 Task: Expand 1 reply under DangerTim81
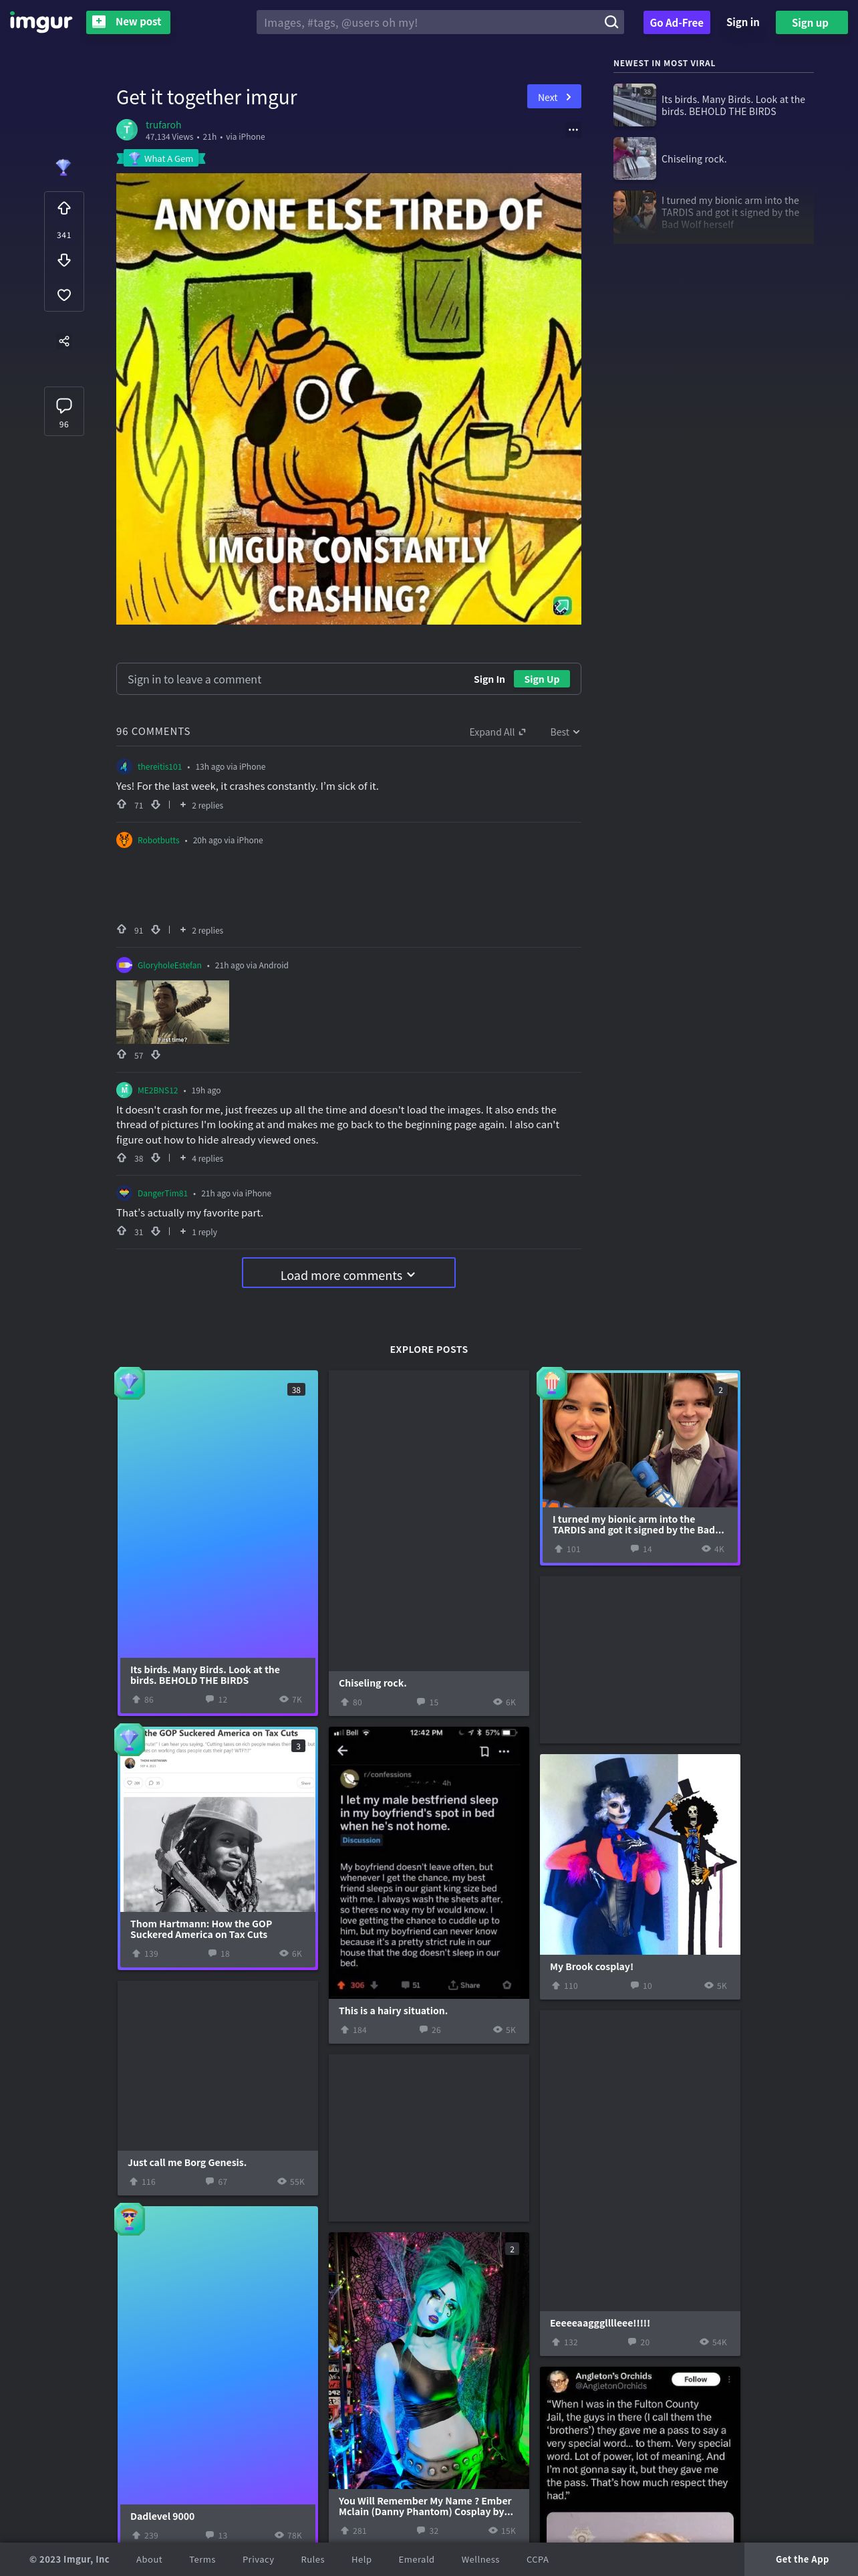click(198, 1232)
